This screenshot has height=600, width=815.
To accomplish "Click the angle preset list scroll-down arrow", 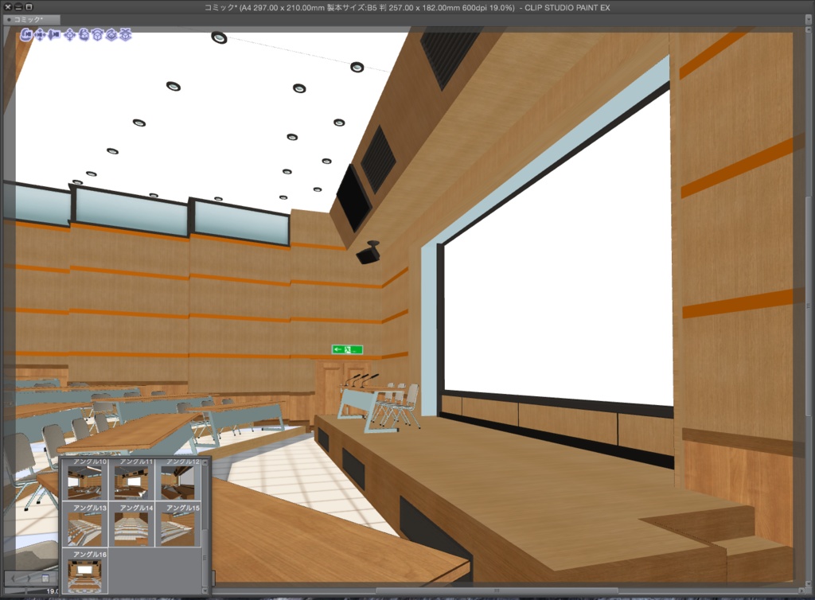I will point(205,590).
